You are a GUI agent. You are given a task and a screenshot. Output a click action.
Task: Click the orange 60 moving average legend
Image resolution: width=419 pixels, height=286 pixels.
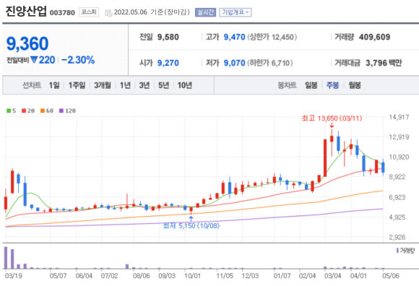[47, 110]
